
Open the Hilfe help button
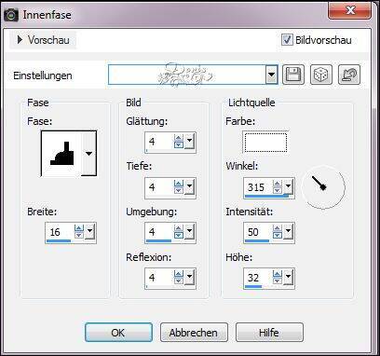coord(269,333)
